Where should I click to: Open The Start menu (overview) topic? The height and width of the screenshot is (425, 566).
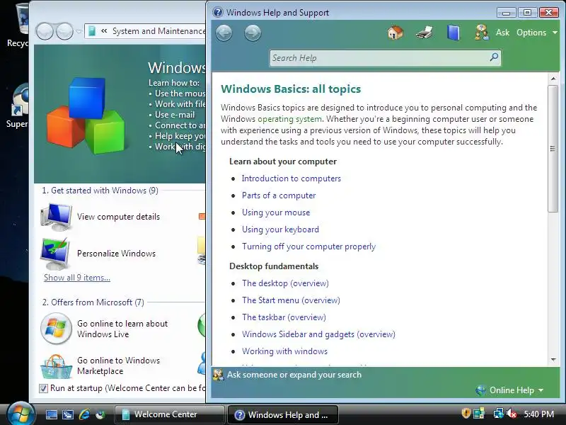pos(291,300)
